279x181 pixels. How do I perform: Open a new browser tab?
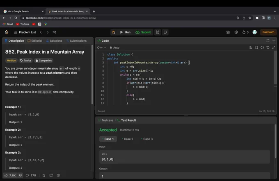tap(94, 11)
